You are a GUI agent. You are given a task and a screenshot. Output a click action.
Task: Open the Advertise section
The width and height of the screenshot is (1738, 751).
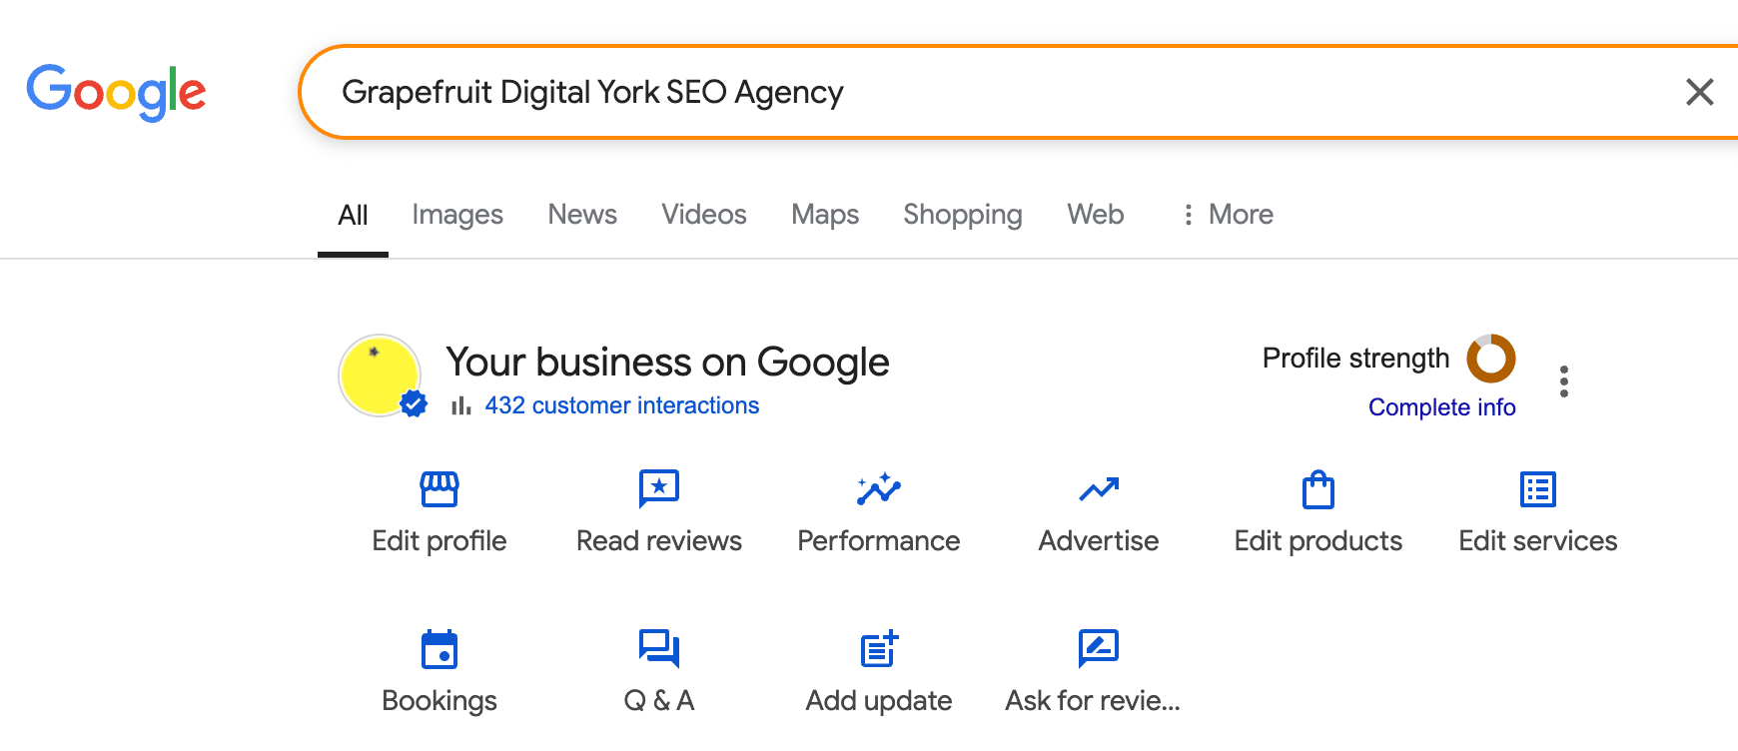1098,511
